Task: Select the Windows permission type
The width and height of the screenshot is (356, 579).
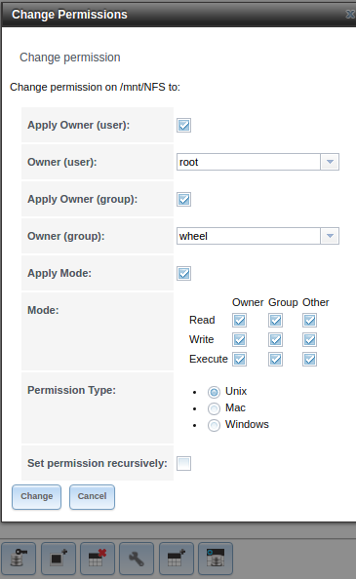Action: (x=214, y=425)
